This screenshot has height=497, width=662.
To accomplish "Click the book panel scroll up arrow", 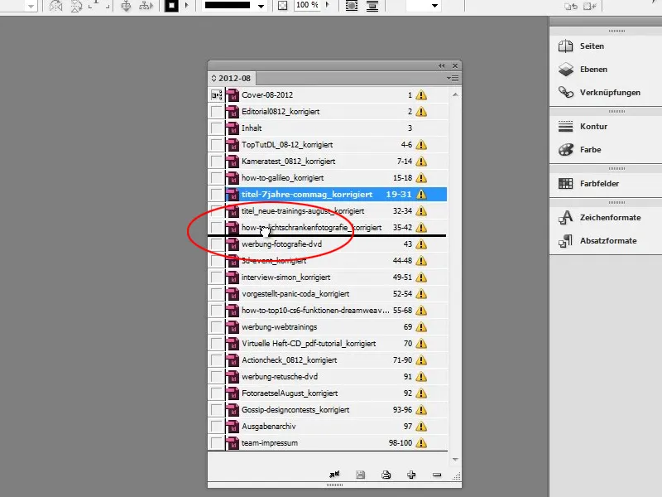I will pyautogui.click(x=455, y=94).
